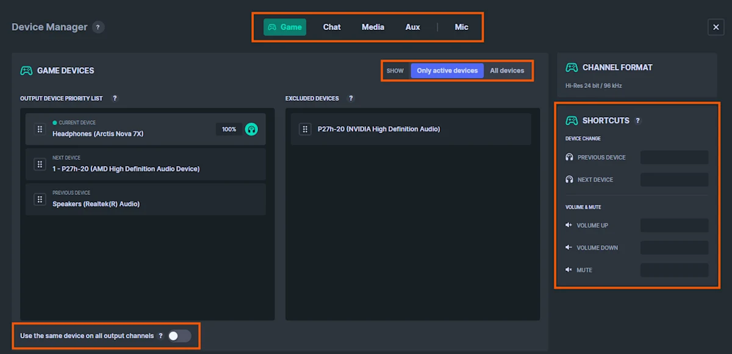Select the Only active devices filter
Screen dimensions: 732x354
point(447,70)
